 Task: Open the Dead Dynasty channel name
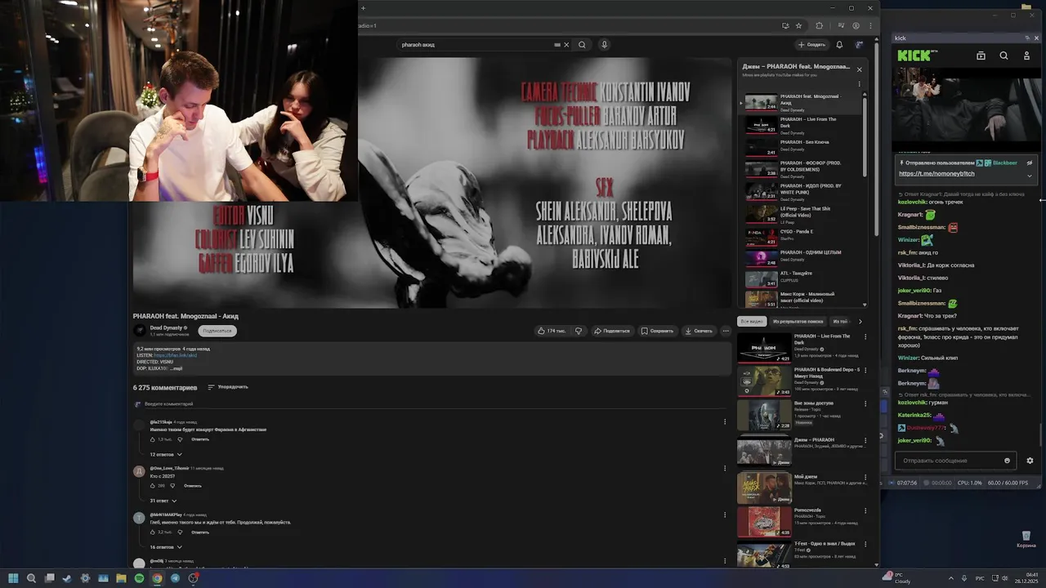tap(166, 327)
